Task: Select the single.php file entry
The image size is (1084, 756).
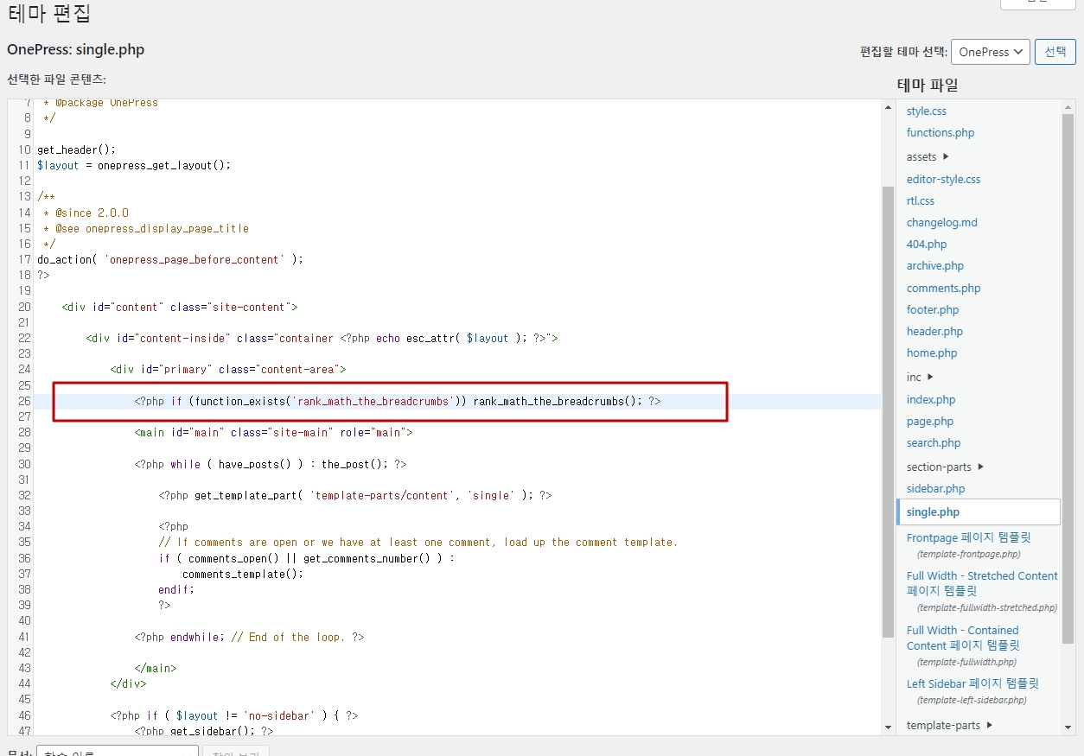Action: click(x=979, y=511)
